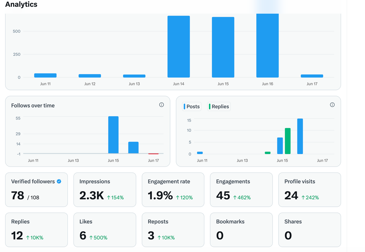
Task: Click the 242% profile visits change
Action: coord(310,198)
